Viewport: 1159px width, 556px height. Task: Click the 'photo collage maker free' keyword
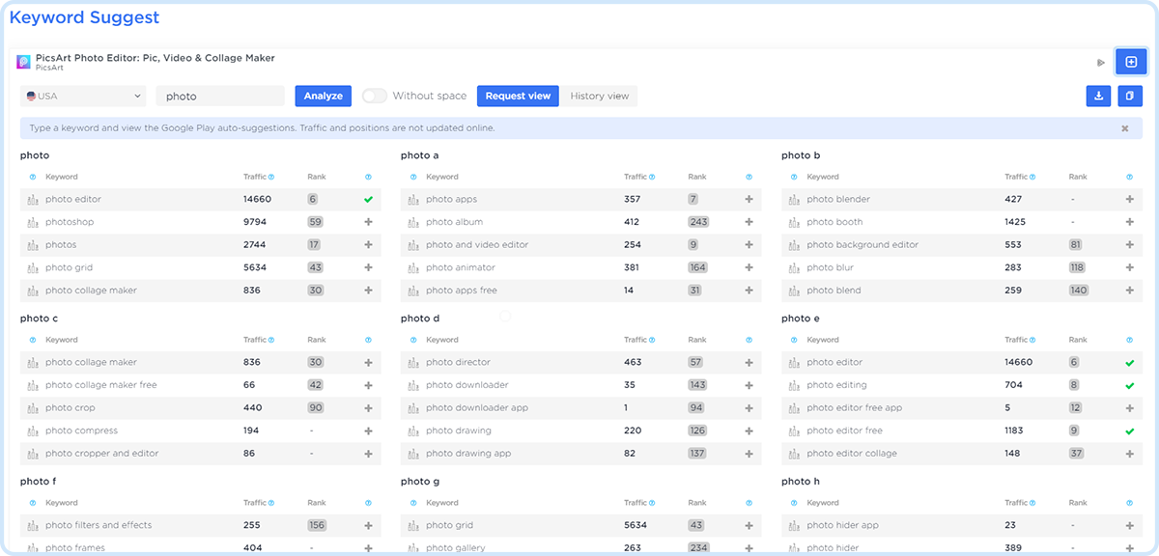pyautogui.click(x=100, y=385)
